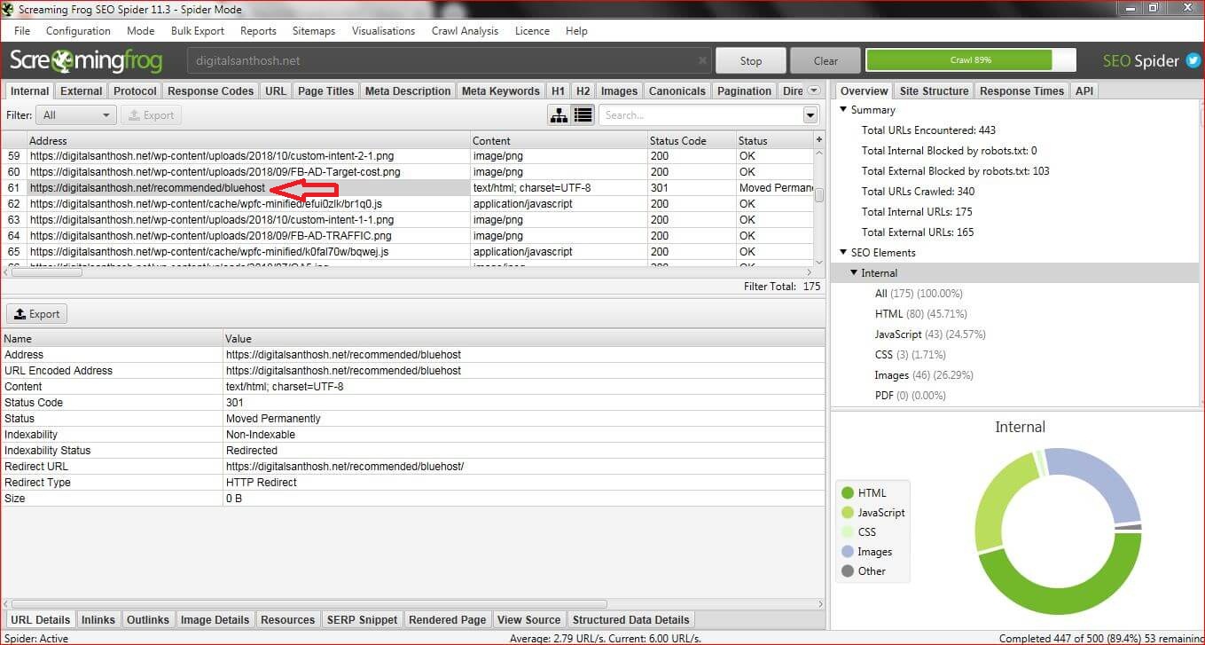
Task: Stop the running crawl
Action: (751, 61)
